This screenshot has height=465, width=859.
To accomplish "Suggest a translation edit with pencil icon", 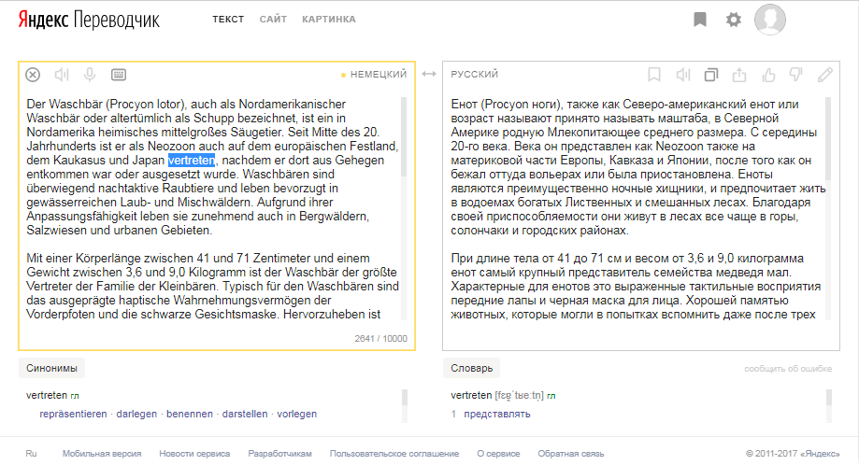I will tap(825, 75).
